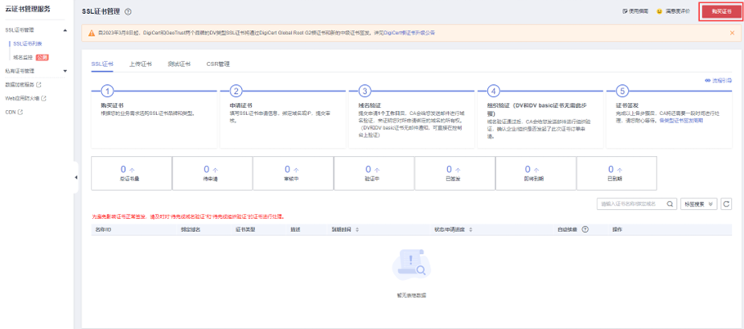Click the usage guide edit icon
This screenshot has height=329, width=744.
click(x=625, y=11)
